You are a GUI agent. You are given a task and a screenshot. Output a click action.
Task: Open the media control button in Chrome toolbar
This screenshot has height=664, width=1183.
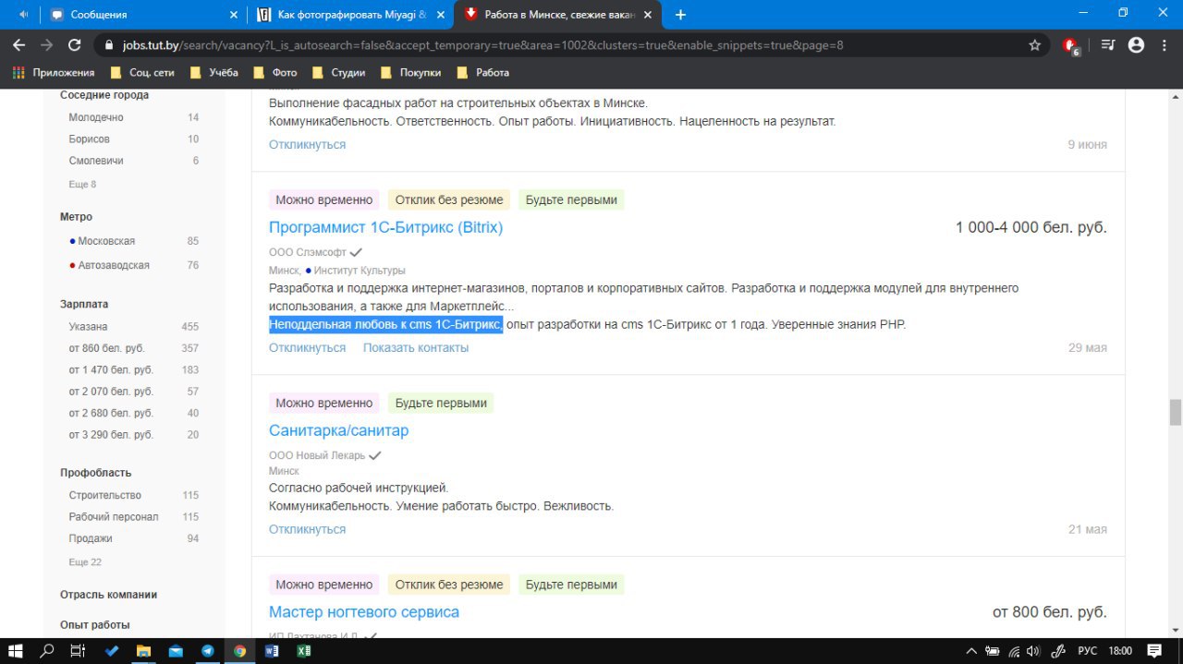click(1108, 45)
